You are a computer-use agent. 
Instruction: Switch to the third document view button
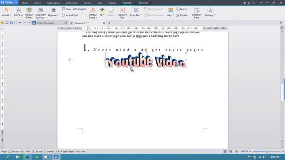236,151
